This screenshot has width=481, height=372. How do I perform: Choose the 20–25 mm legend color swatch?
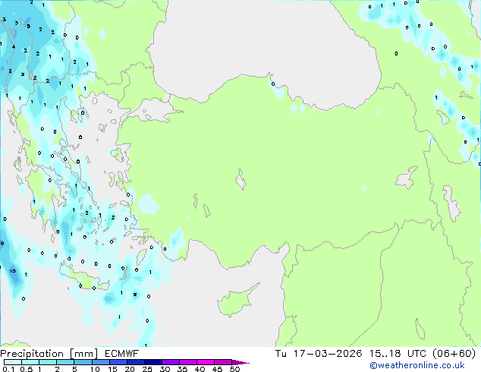tap(136, 362)
